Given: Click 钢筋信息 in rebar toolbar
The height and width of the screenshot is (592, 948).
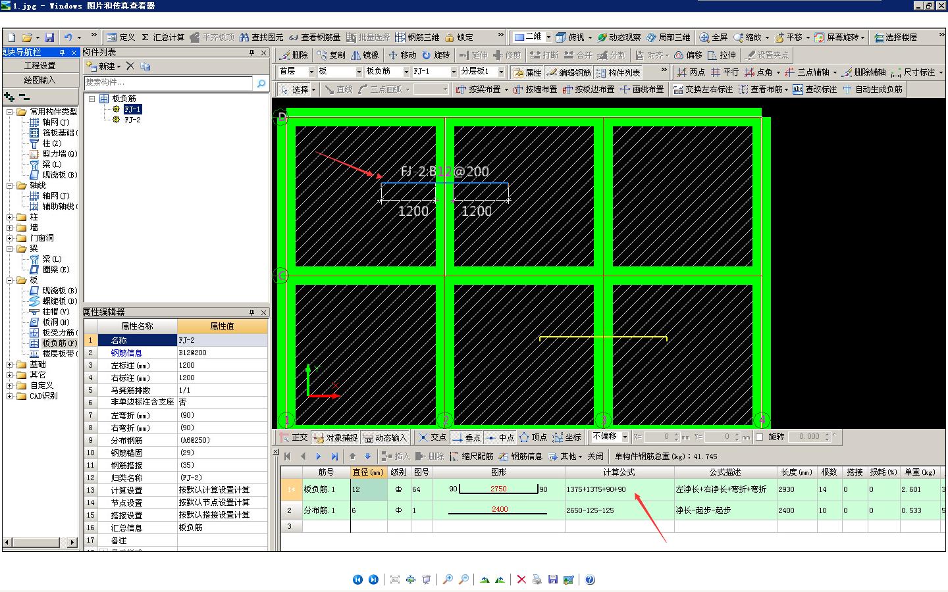Looking at the screenshot, I should point(521,456).
